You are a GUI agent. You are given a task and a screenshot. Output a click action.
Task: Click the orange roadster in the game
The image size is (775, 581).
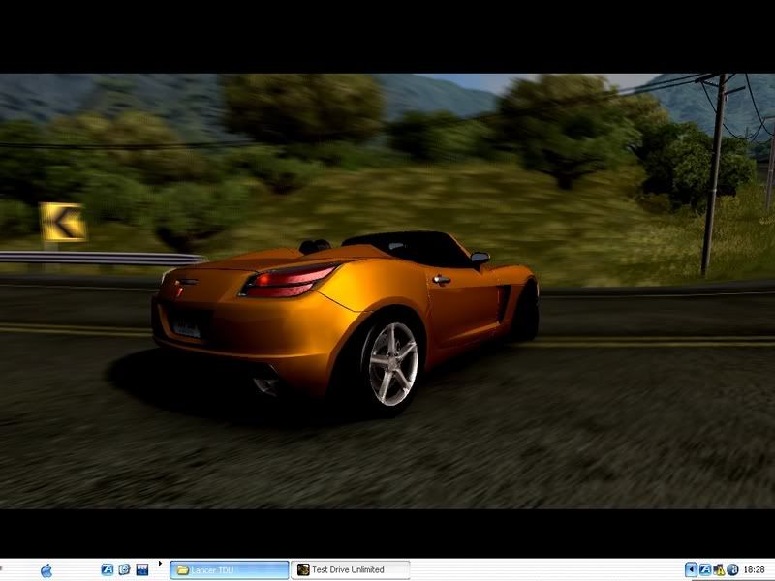[x=345, y=323]
